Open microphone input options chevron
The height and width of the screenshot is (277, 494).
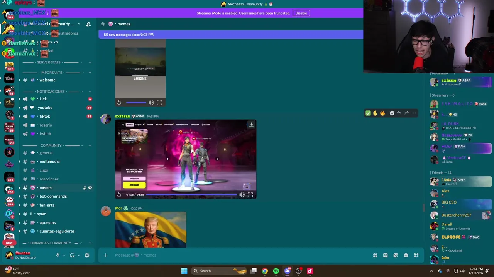64,255
